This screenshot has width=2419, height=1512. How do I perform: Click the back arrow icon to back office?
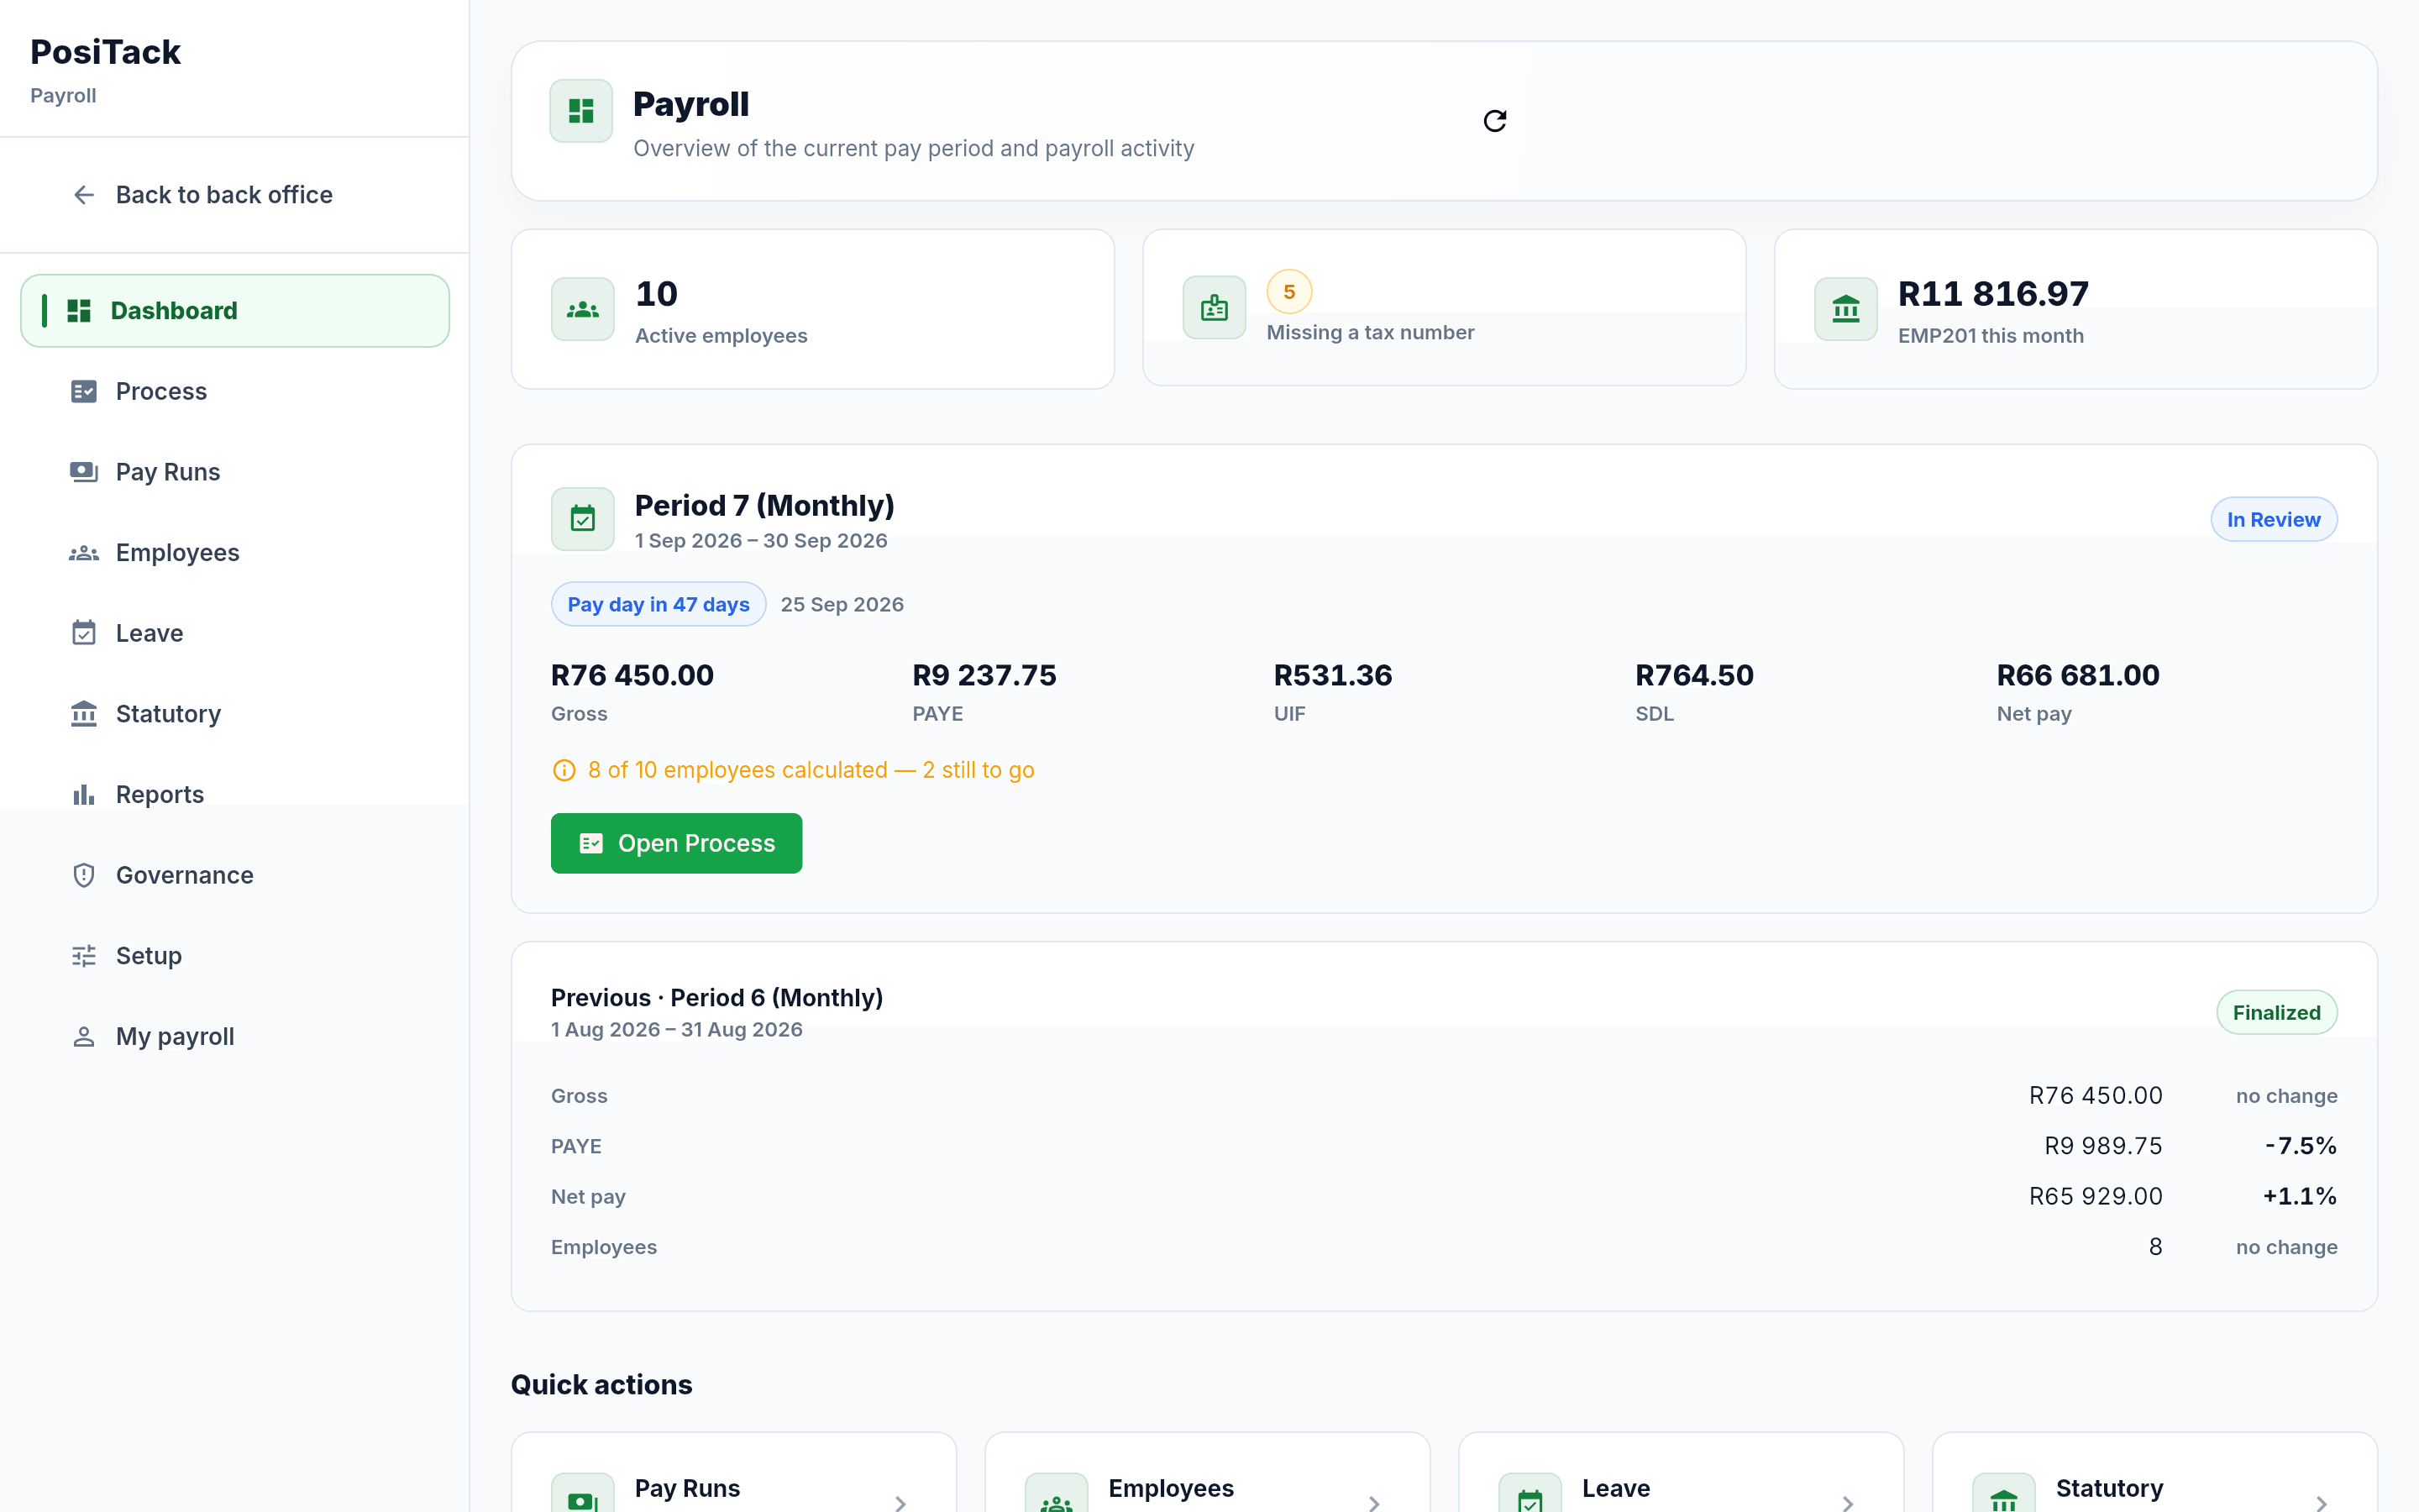[x=84, y=195]
